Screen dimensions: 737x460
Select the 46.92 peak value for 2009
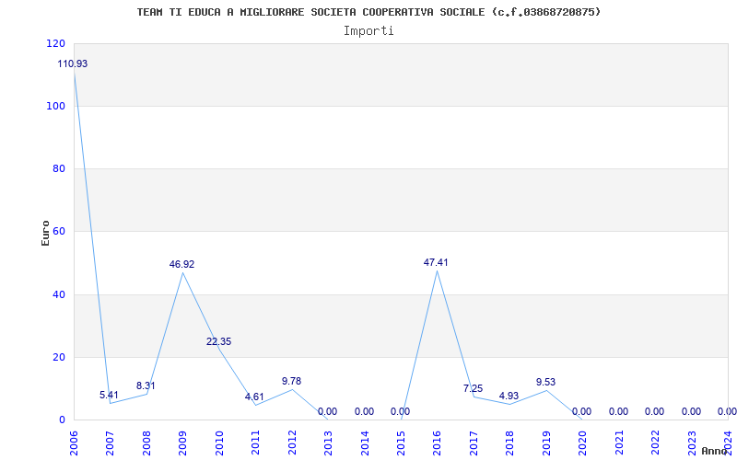click(181, 264)
